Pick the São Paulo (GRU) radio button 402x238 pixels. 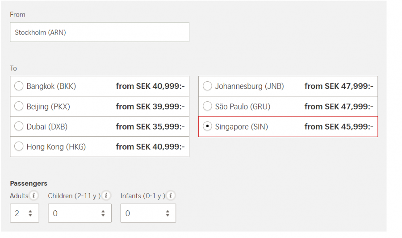207,106
